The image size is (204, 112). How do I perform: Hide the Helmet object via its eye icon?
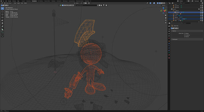(x=201, y=17)
